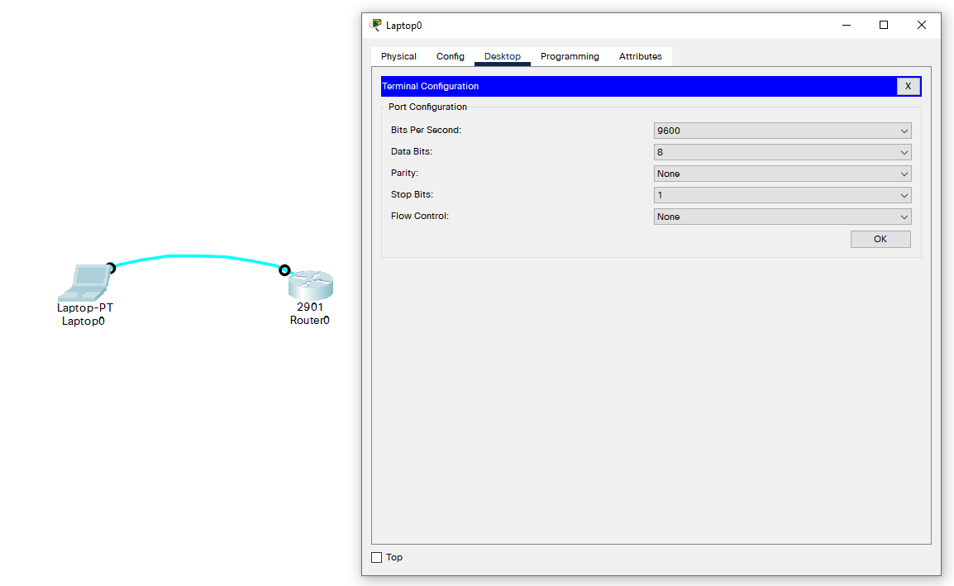Click the Flow Control label
954x586 pixels.
click(x=420, y=216)
